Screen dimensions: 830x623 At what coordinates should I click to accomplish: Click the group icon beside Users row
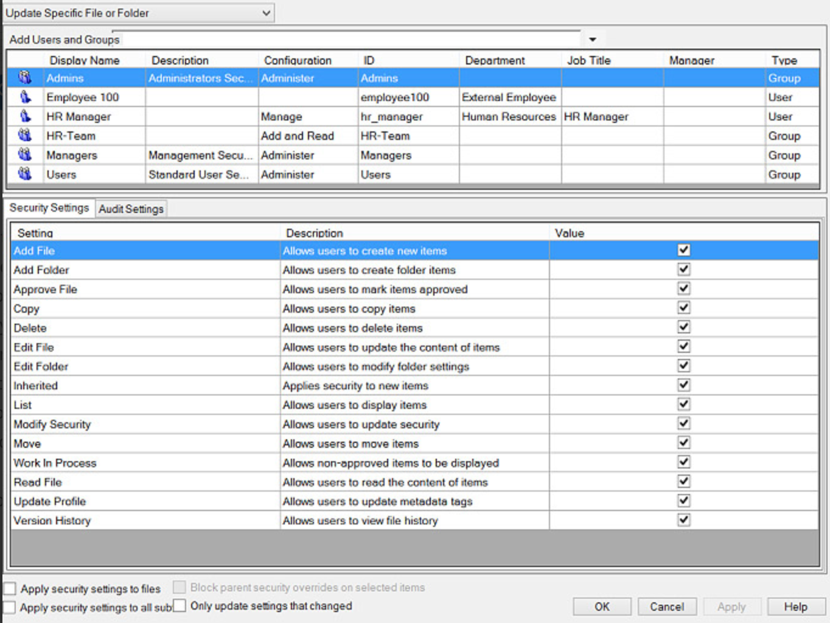(24, 175)
